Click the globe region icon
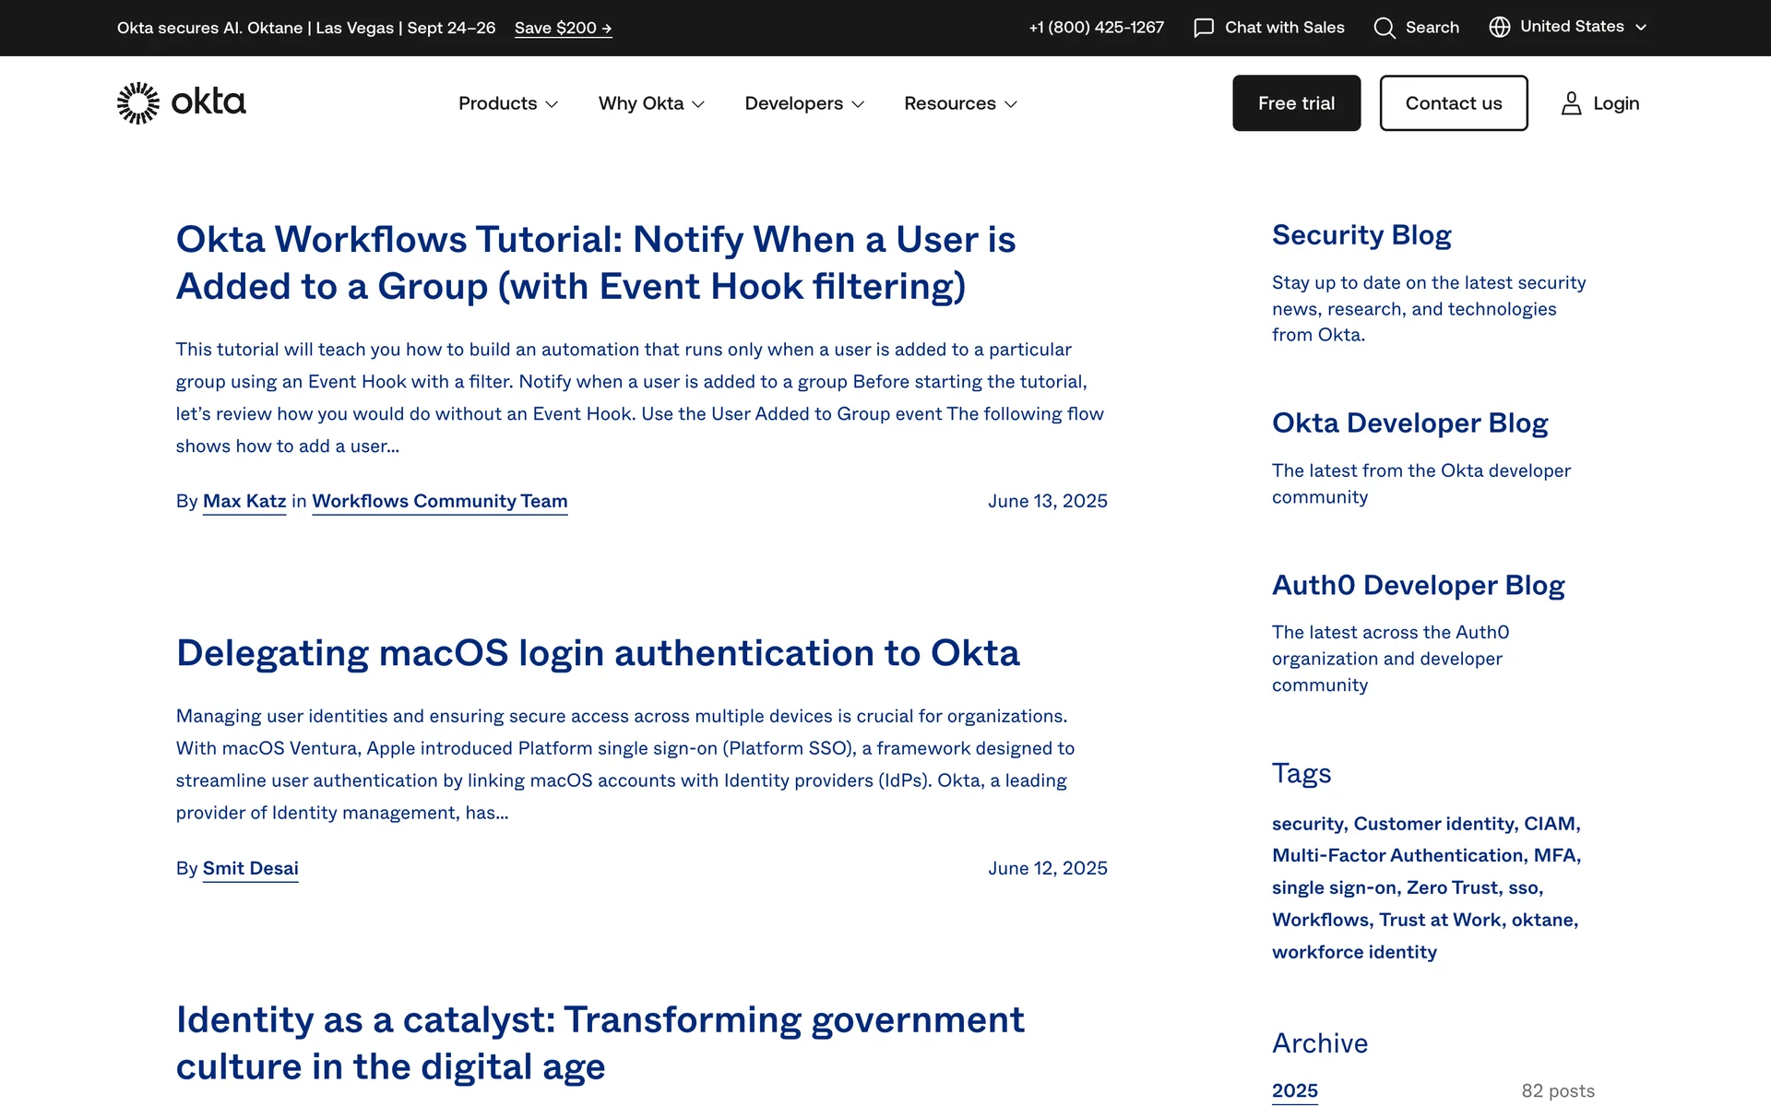The width and height of the screenshot is (1771, 1107). tap(1500, 27)
